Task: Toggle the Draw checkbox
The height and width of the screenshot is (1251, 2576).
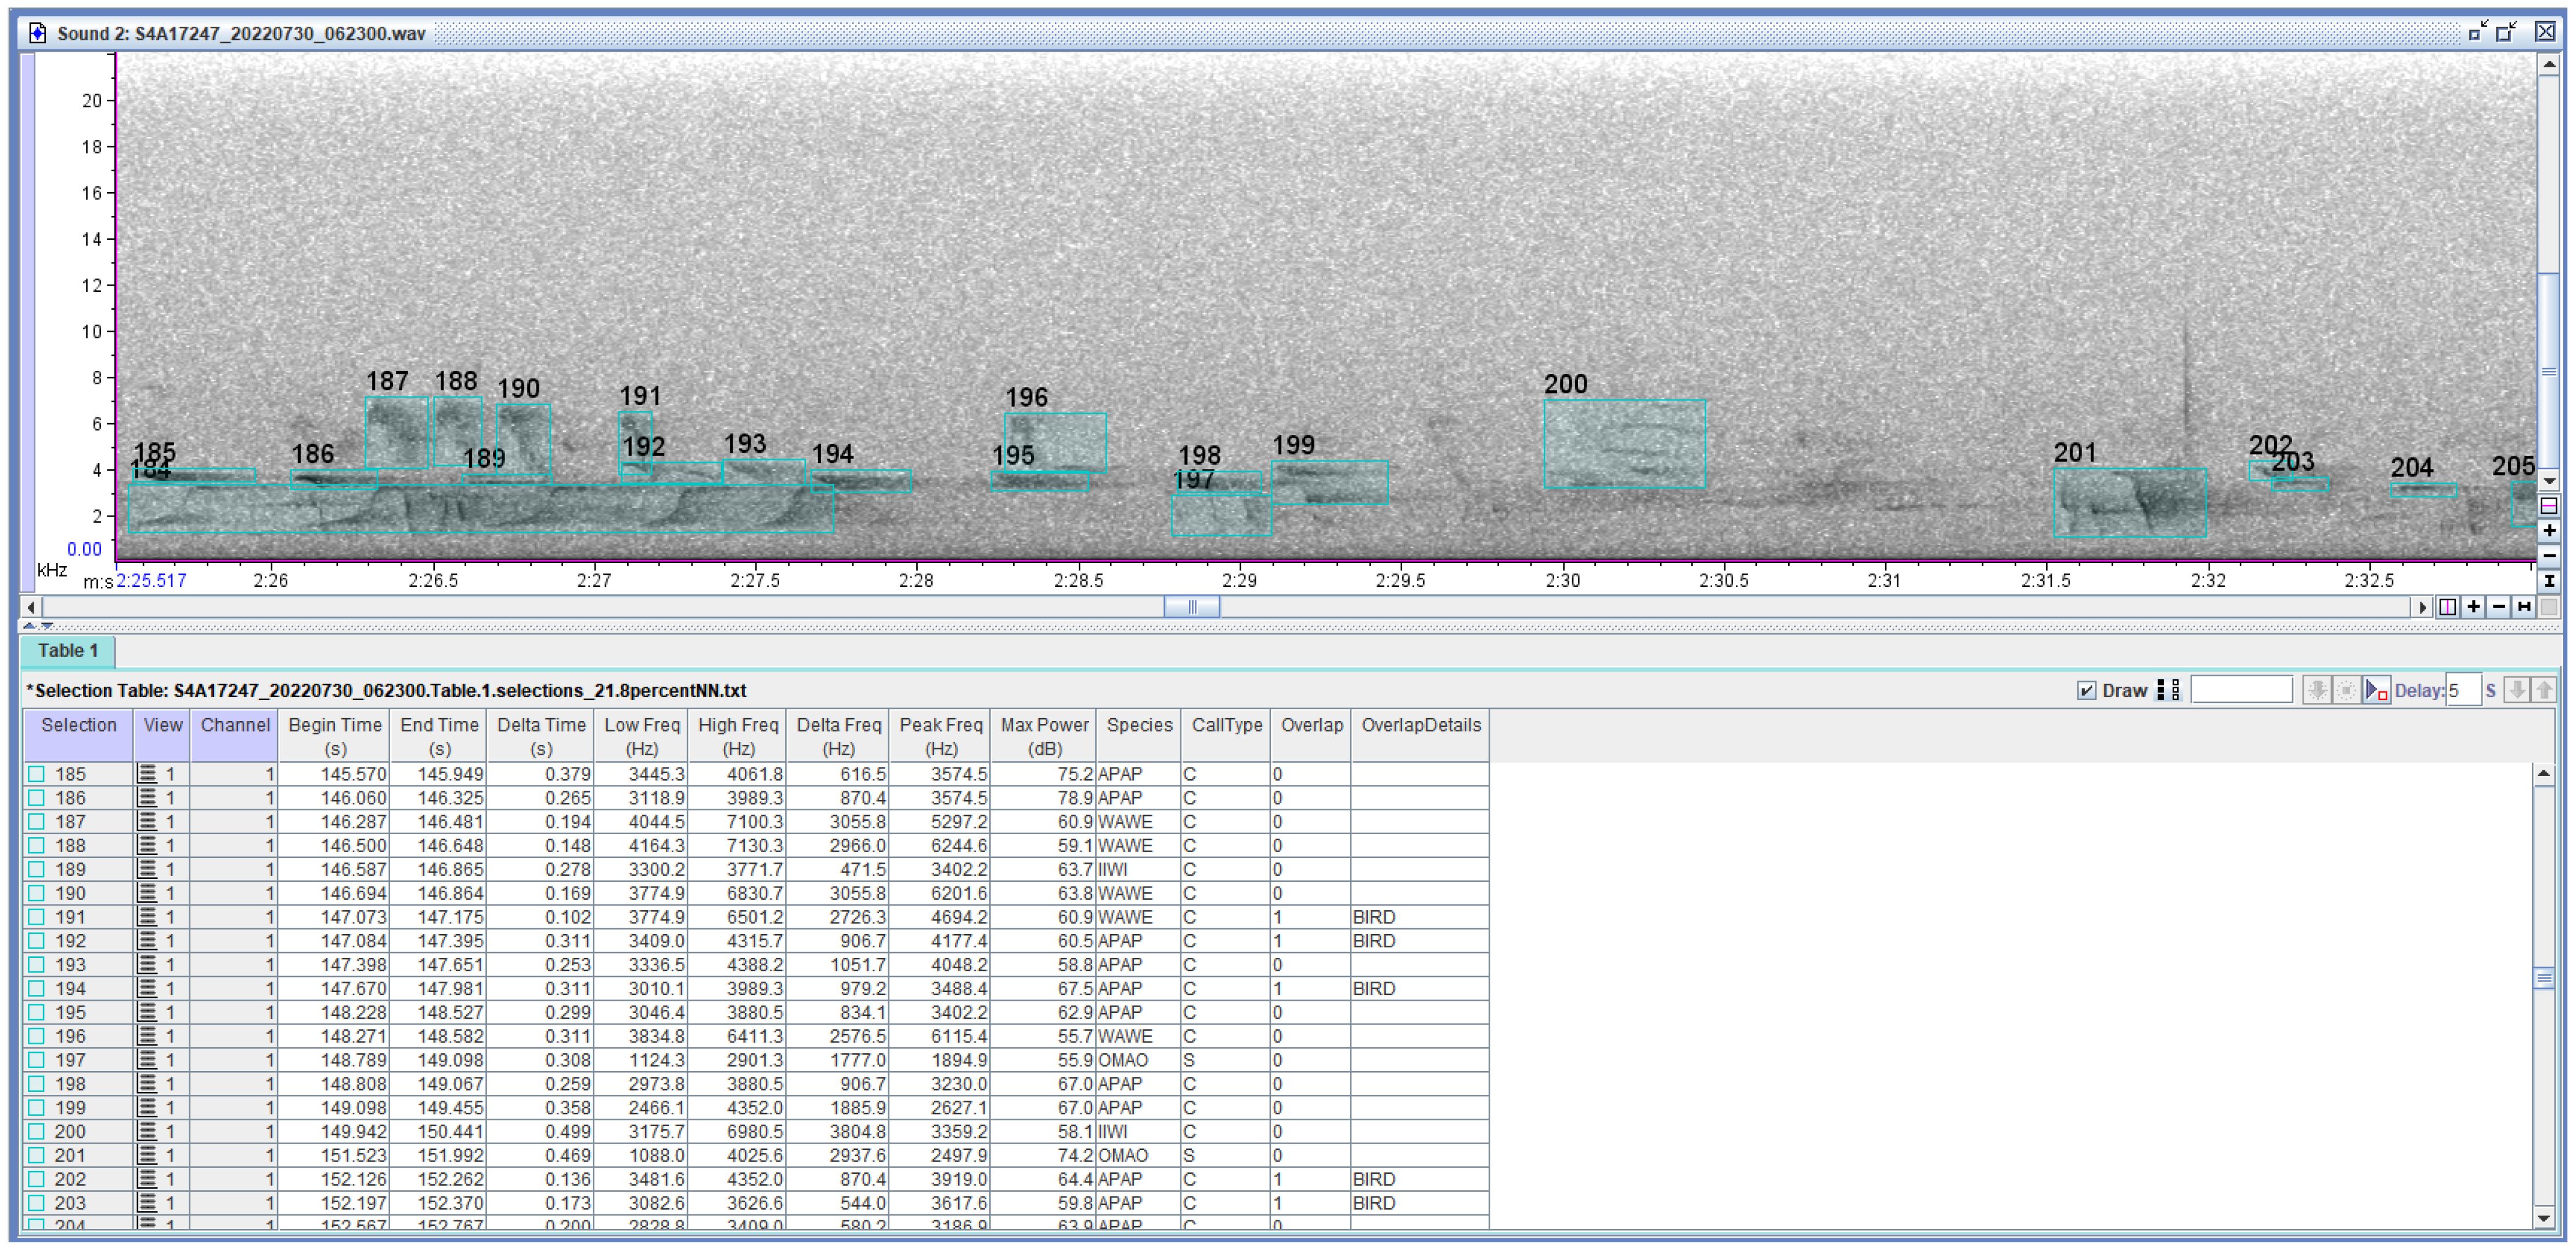Action: pos(2087,691)
